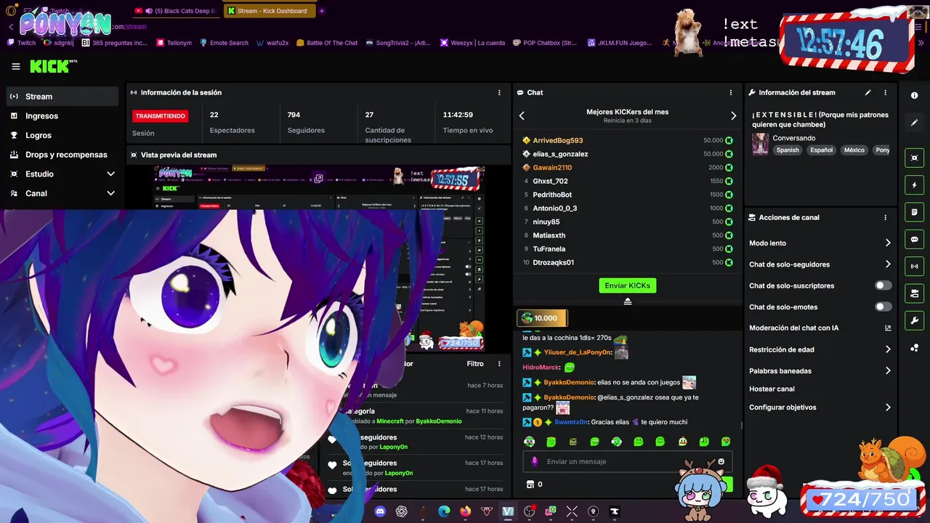The height and width of the screenshot is (523, 930).
Task: Click the stream preview sidebar icon
Action: click(x=915, y=158)
